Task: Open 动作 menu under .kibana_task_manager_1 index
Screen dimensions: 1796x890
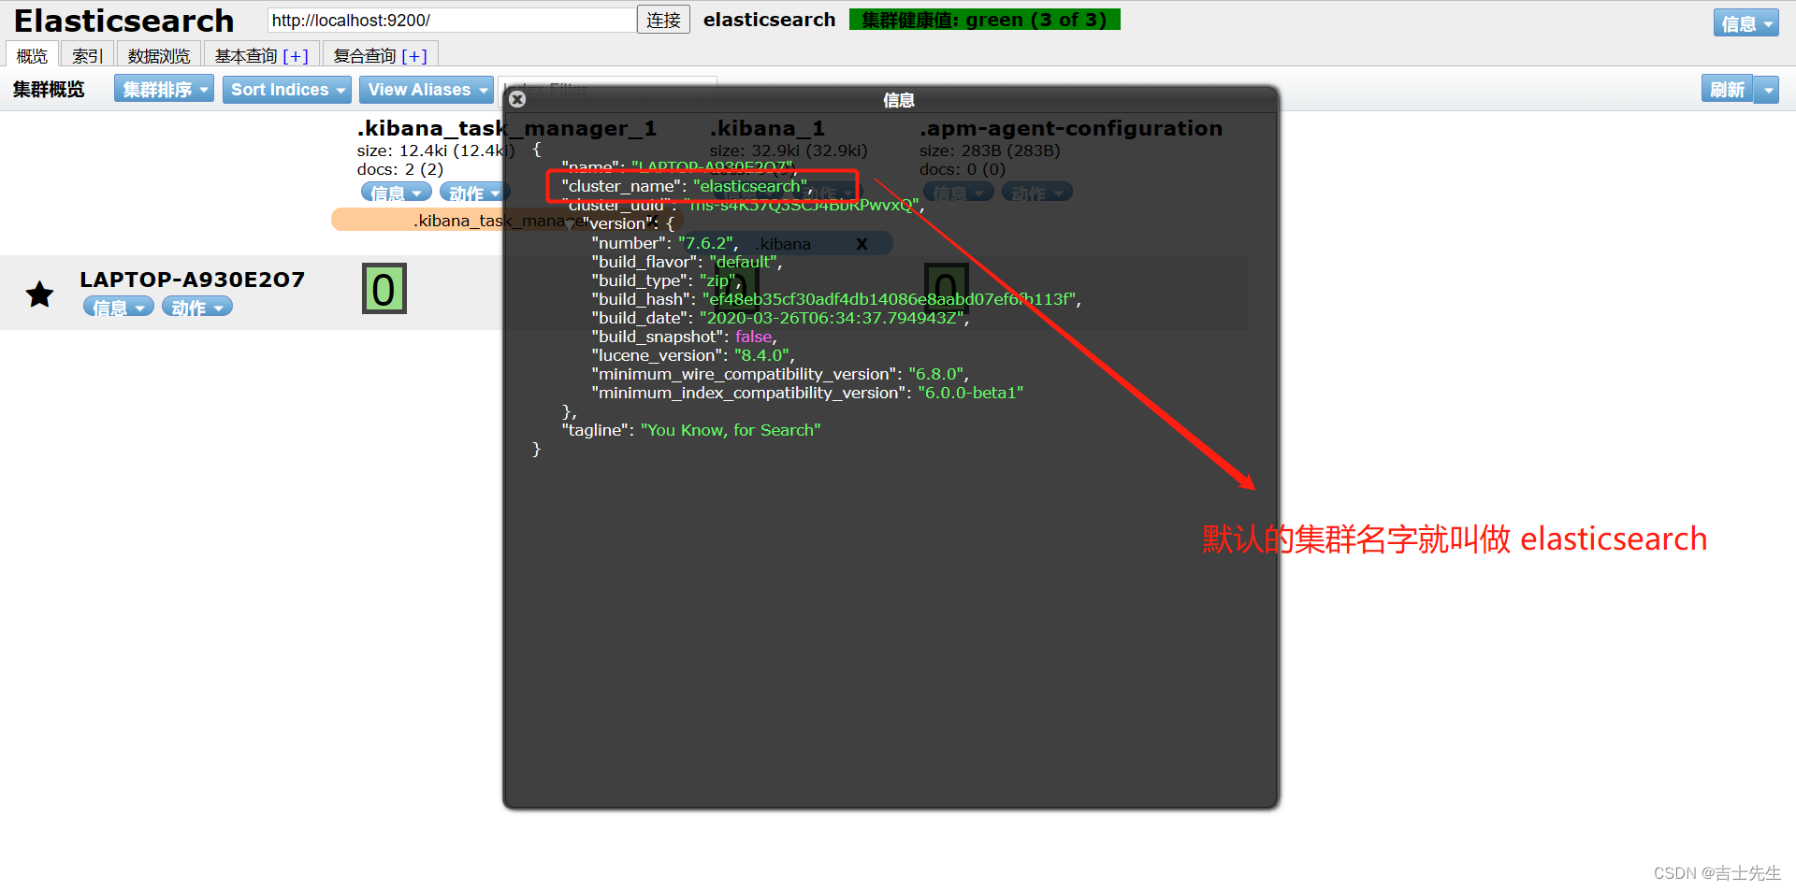Action: 474,193
